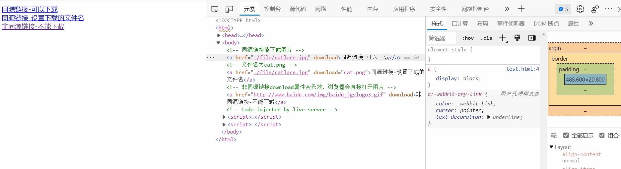
Task: Toggle the :hov element state panel
Action: click(x=468, y=38)
